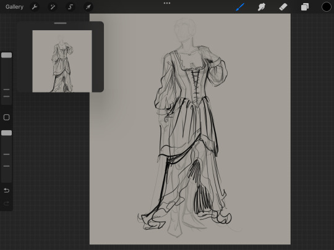Activate the Transform arrow tool
The width and height of the screenshot is (334, 250).
click(x=88, y=7)
